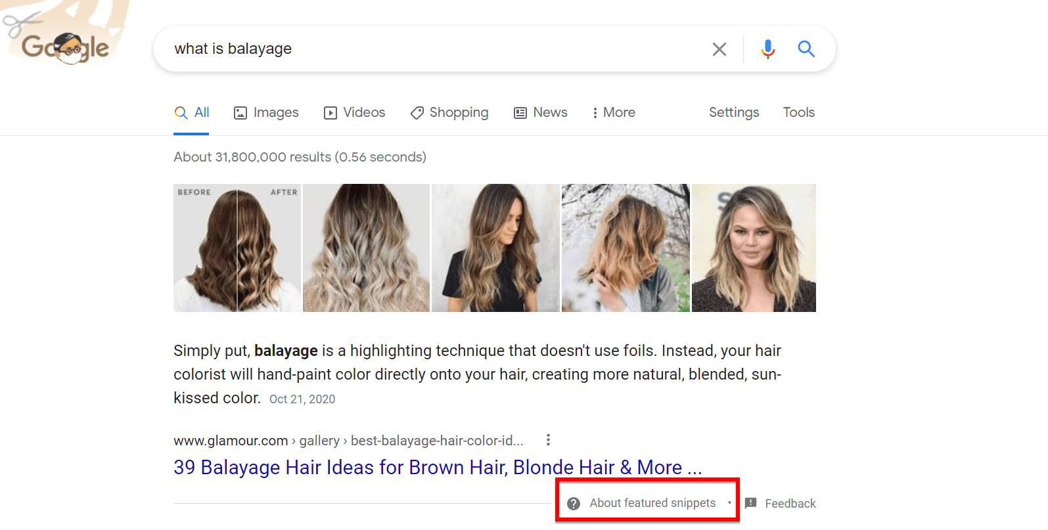Screen dimensions: 1048x530
Task: Start voice search with microphone icon
Action: click(767, 49)
